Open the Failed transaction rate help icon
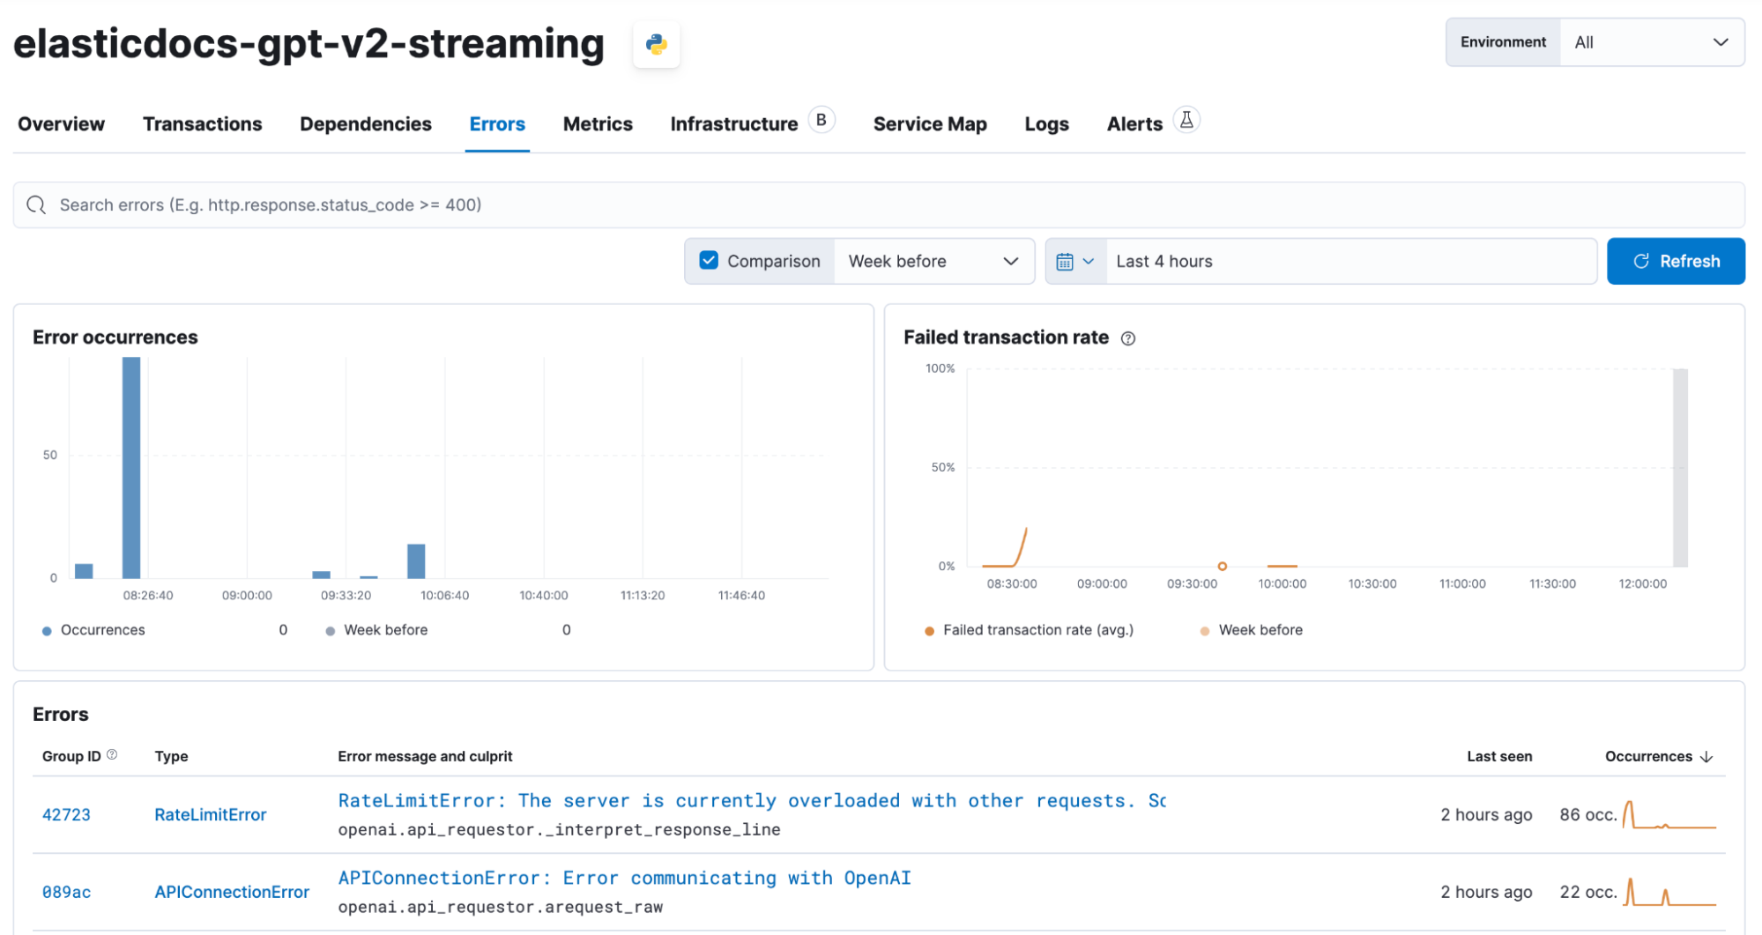The height and width of the screenshot is (935, 1762). pyautogui.click(x=1128, y=338)
